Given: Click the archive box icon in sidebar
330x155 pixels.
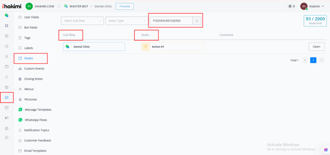Looking at the screenshot, I should point(6,108).
